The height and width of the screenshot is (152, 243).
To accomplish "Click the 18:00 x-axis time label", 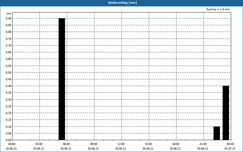I will 176,144.
